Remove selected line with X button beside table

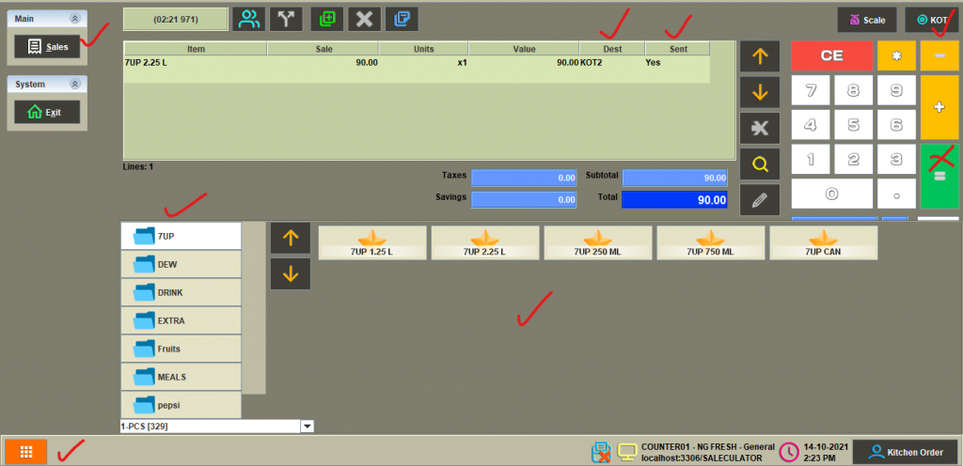760,128
